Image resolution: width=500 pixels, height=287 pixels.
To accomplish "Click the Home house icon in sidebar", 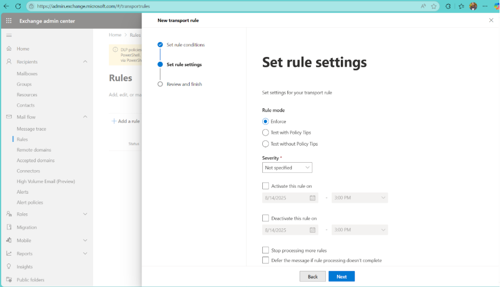I will click(9, 49).
